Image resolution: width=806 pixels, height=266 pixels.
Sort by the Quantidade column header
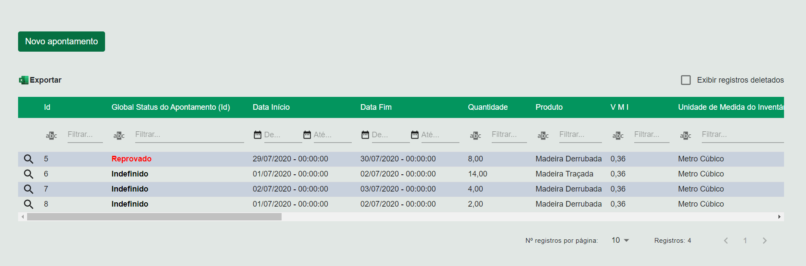pyautogui.click(x=488, y=107)
